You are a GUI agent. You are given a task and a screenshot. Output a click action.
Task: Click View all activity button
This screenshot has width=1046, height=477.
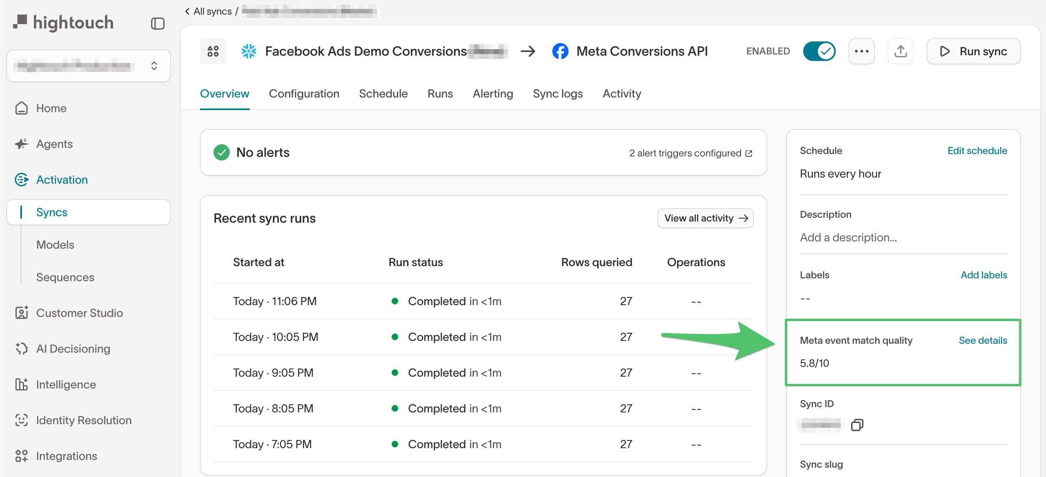coord(705,218)
